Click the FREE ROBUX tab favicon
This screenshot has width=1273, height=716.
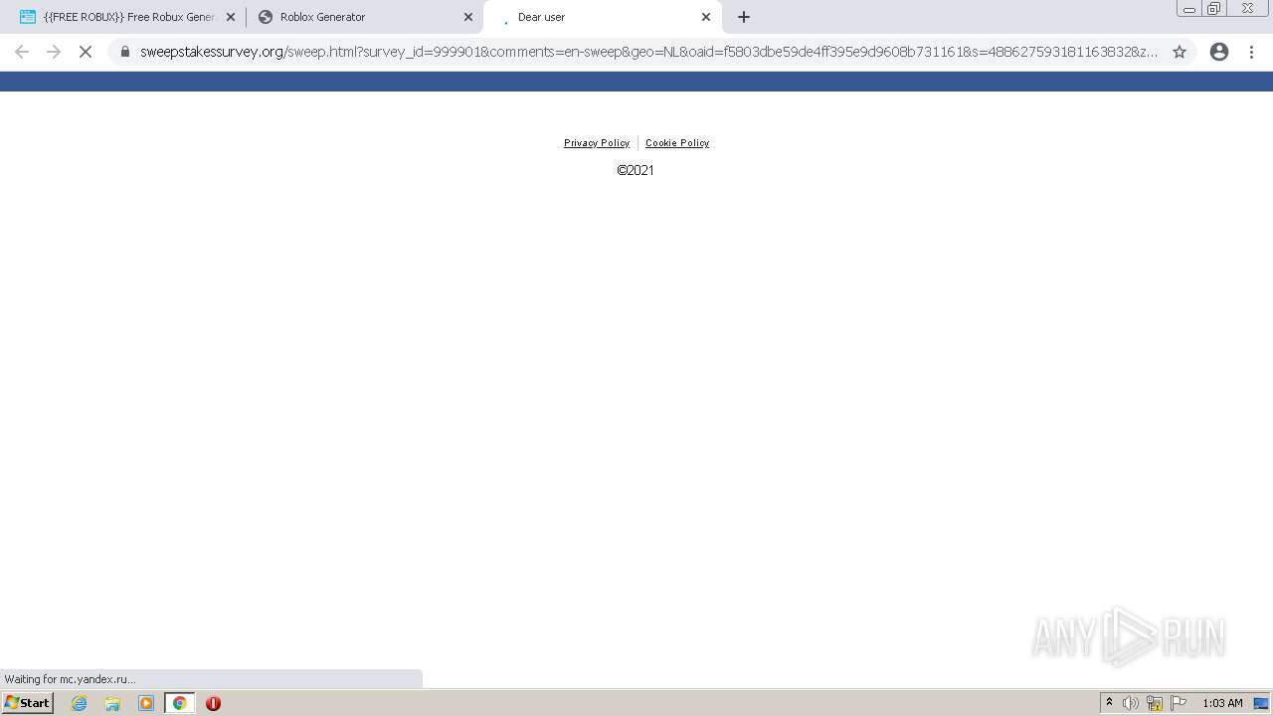pyautogui.click(x=28, y=17)
